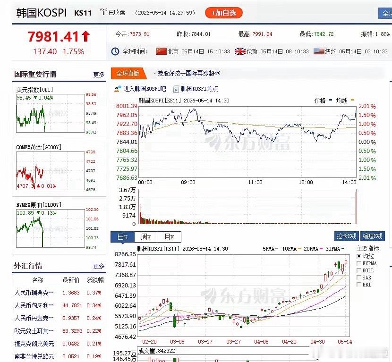The image size is (392, 362).
Task: Open headline 港股好孩子国际再涨超4%
Action: [x=189, y=73]
